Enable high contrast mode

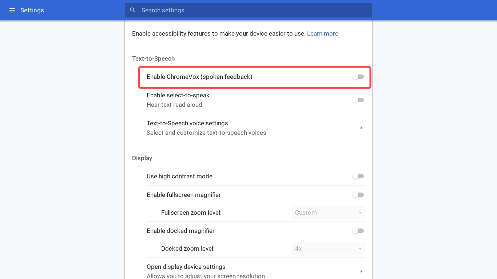coord(358,176)
